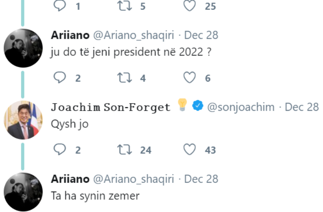Reply to the 'ju do të jeni president' tweet
The height and width of the screenshot is (212, 323).
[x=59, y=78]
